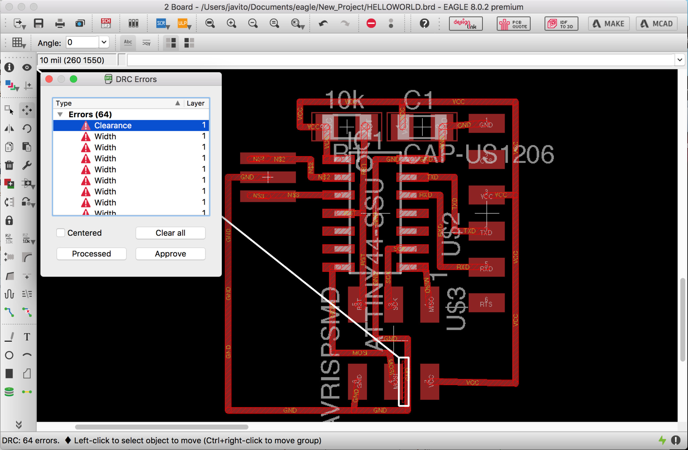Click the Processed button
The height and width of the screenshot is (450, 688).
coord(92,254)
